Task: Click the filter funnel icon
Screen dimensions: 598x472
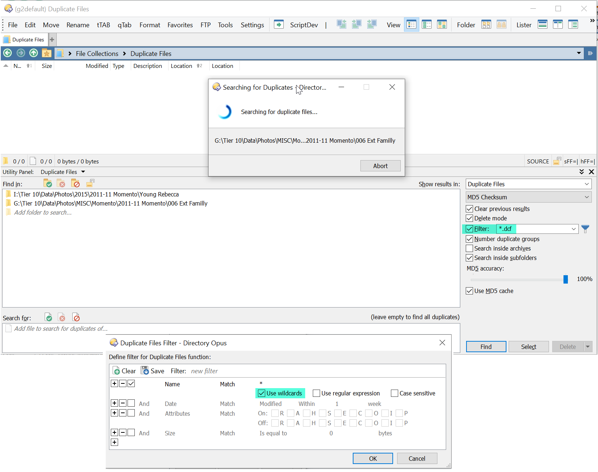Action: pyautogui.click(x=585, y=229)
